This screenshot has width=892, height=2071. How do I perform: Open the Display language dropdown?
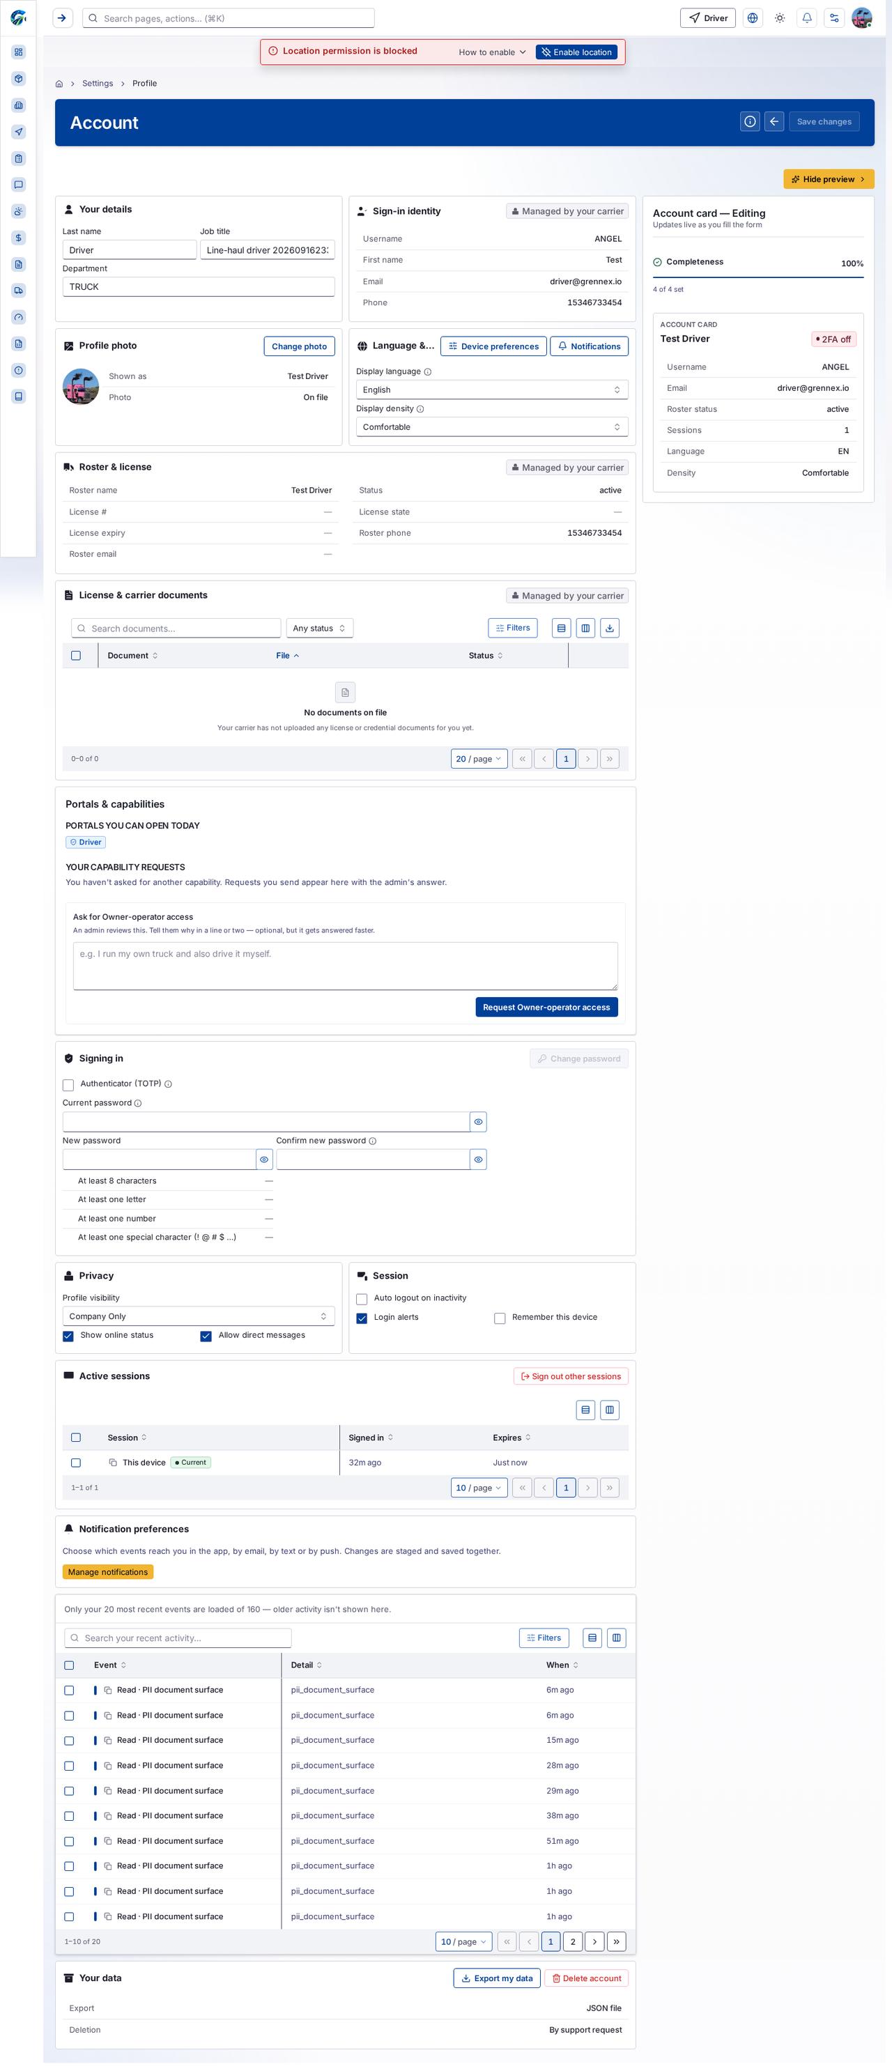tap(491, 390)
